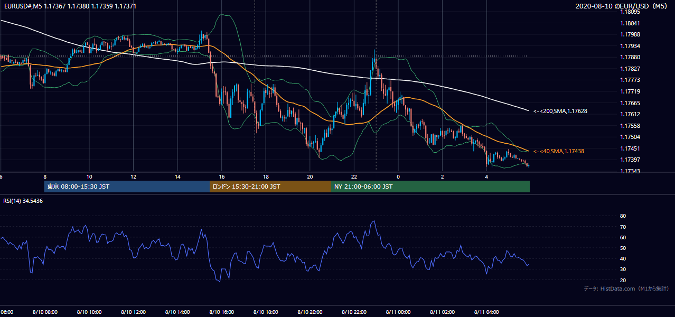
Task: Click the 8/10 16:00 time label
Action: [221, 312]
